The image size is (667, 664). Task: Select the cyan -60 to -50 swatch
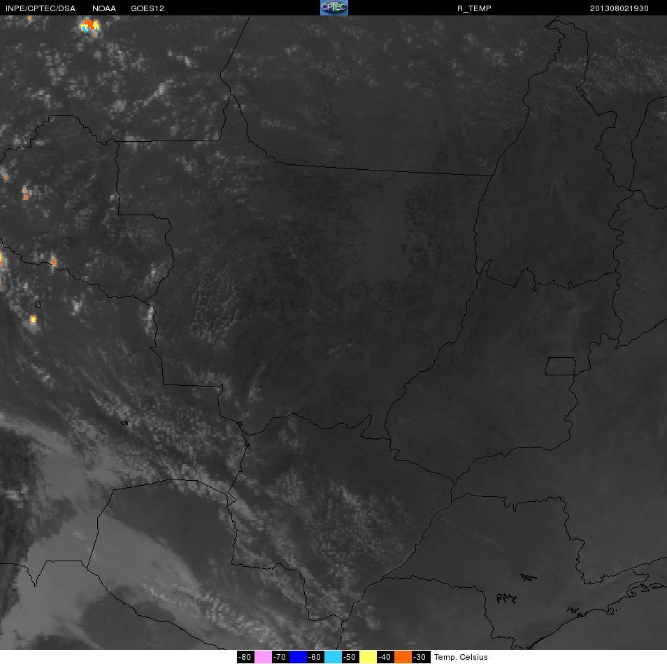coord(333,657)
